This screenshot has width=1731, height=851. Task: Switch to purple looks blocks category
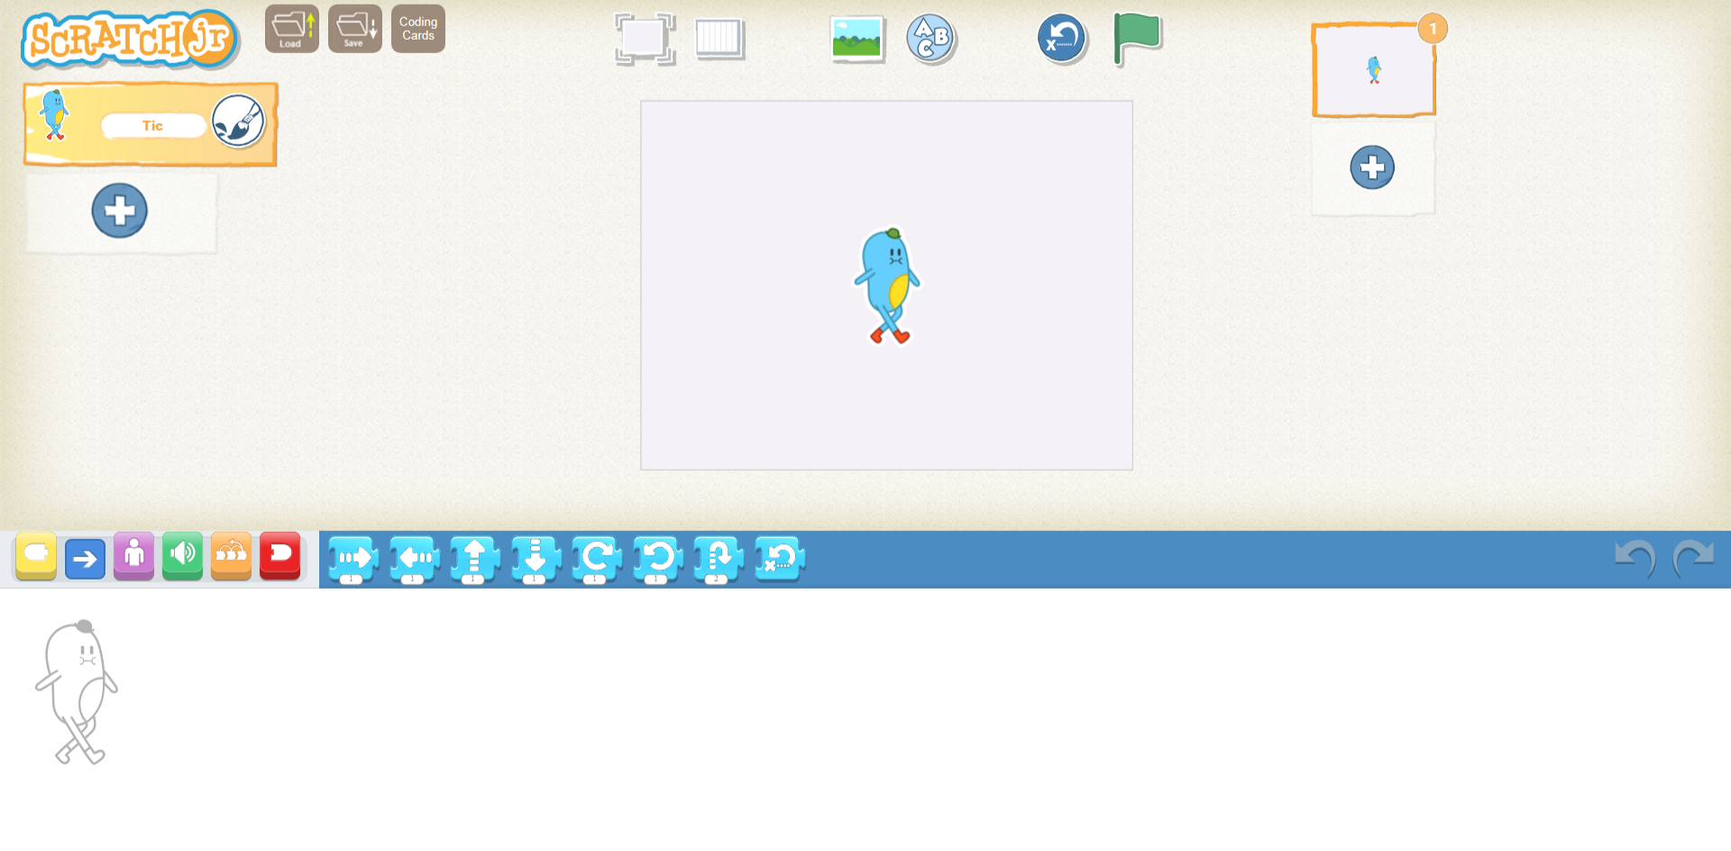click(133, 556)
